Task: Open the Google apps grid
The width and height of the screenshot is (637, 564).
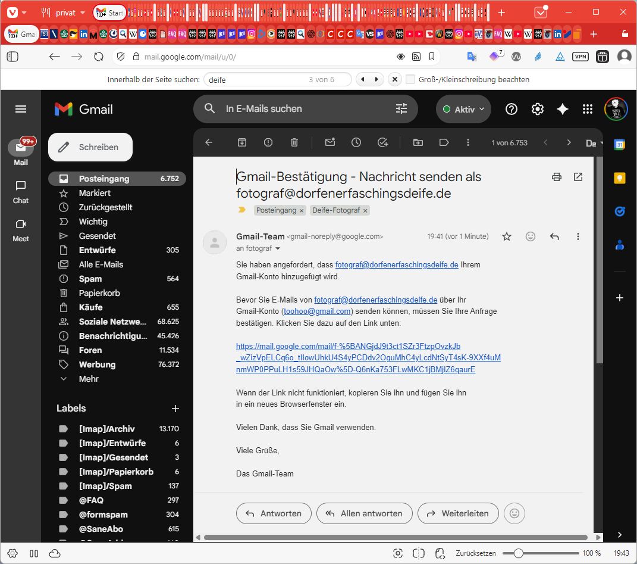Action: coord(588,109)
